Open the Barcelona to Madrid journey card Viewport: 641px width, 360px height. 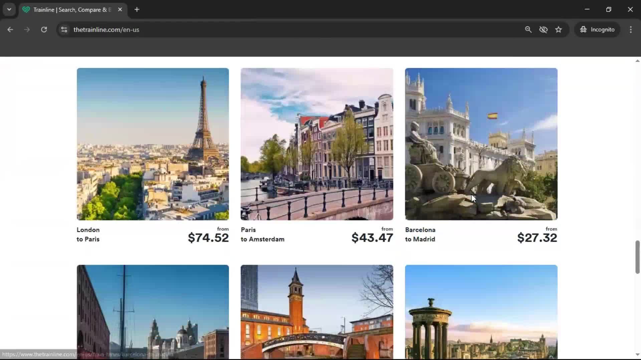[x=481, y=144]
